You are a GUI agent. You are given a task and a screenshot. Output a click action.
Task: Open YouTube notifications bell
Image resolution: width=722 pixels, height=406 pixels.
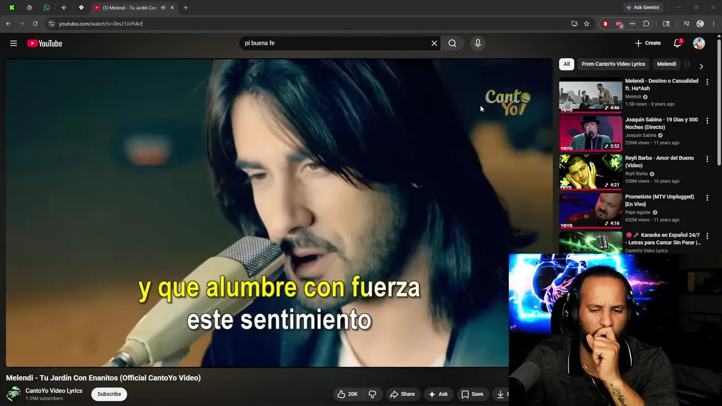tap(677, 43)
